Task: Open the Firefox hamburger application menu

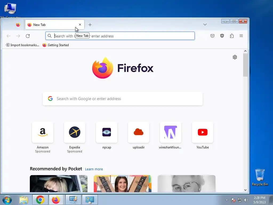Action: (x=241, y=36)
